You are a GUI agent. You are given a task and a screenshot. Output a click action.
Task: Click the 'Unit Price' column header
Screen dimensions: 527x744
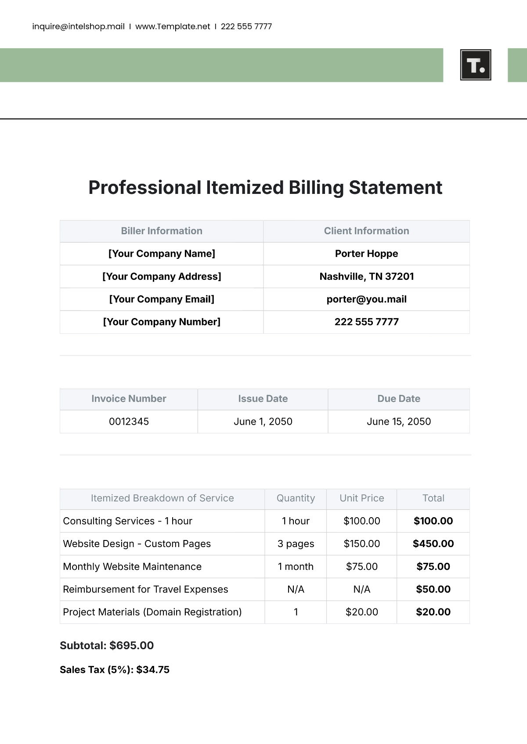click(362, 498)
